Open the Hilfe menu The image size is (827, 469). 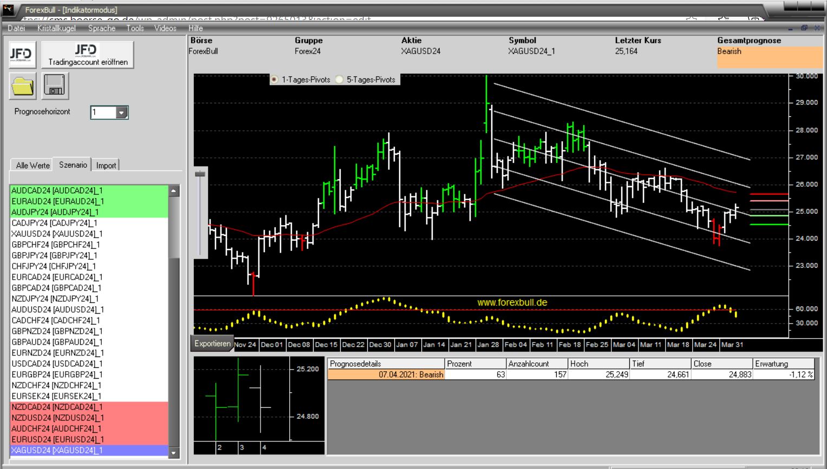pos(196,28)
